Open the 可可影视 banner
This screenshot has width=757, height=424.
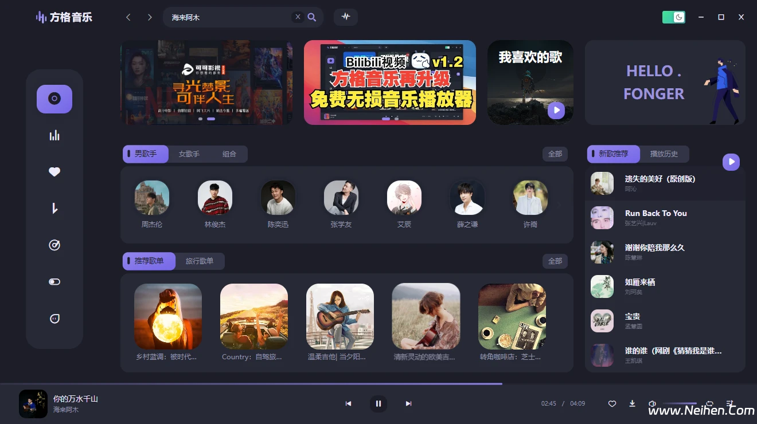pos(206,83)
